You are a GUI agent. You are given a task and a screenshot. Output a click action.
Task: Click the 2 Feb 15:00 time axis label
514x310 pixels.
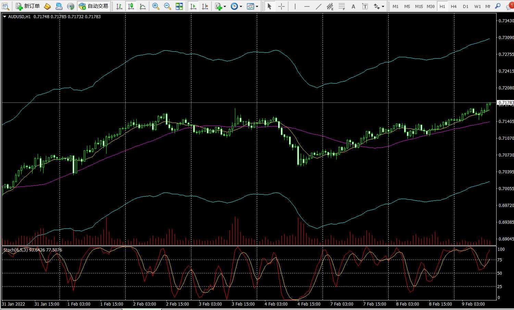pos(177,304)
